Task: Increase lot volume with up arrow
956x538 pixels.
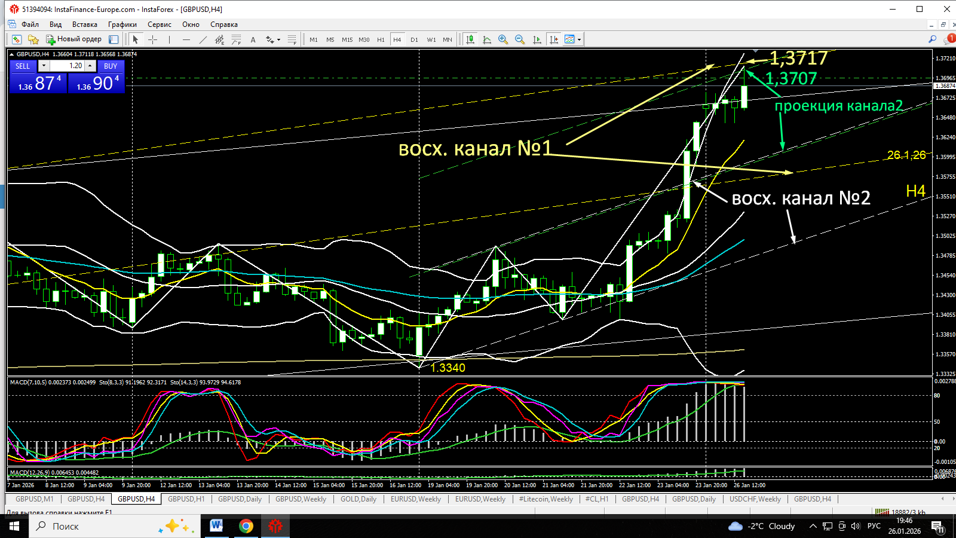Action: (90, 66)
